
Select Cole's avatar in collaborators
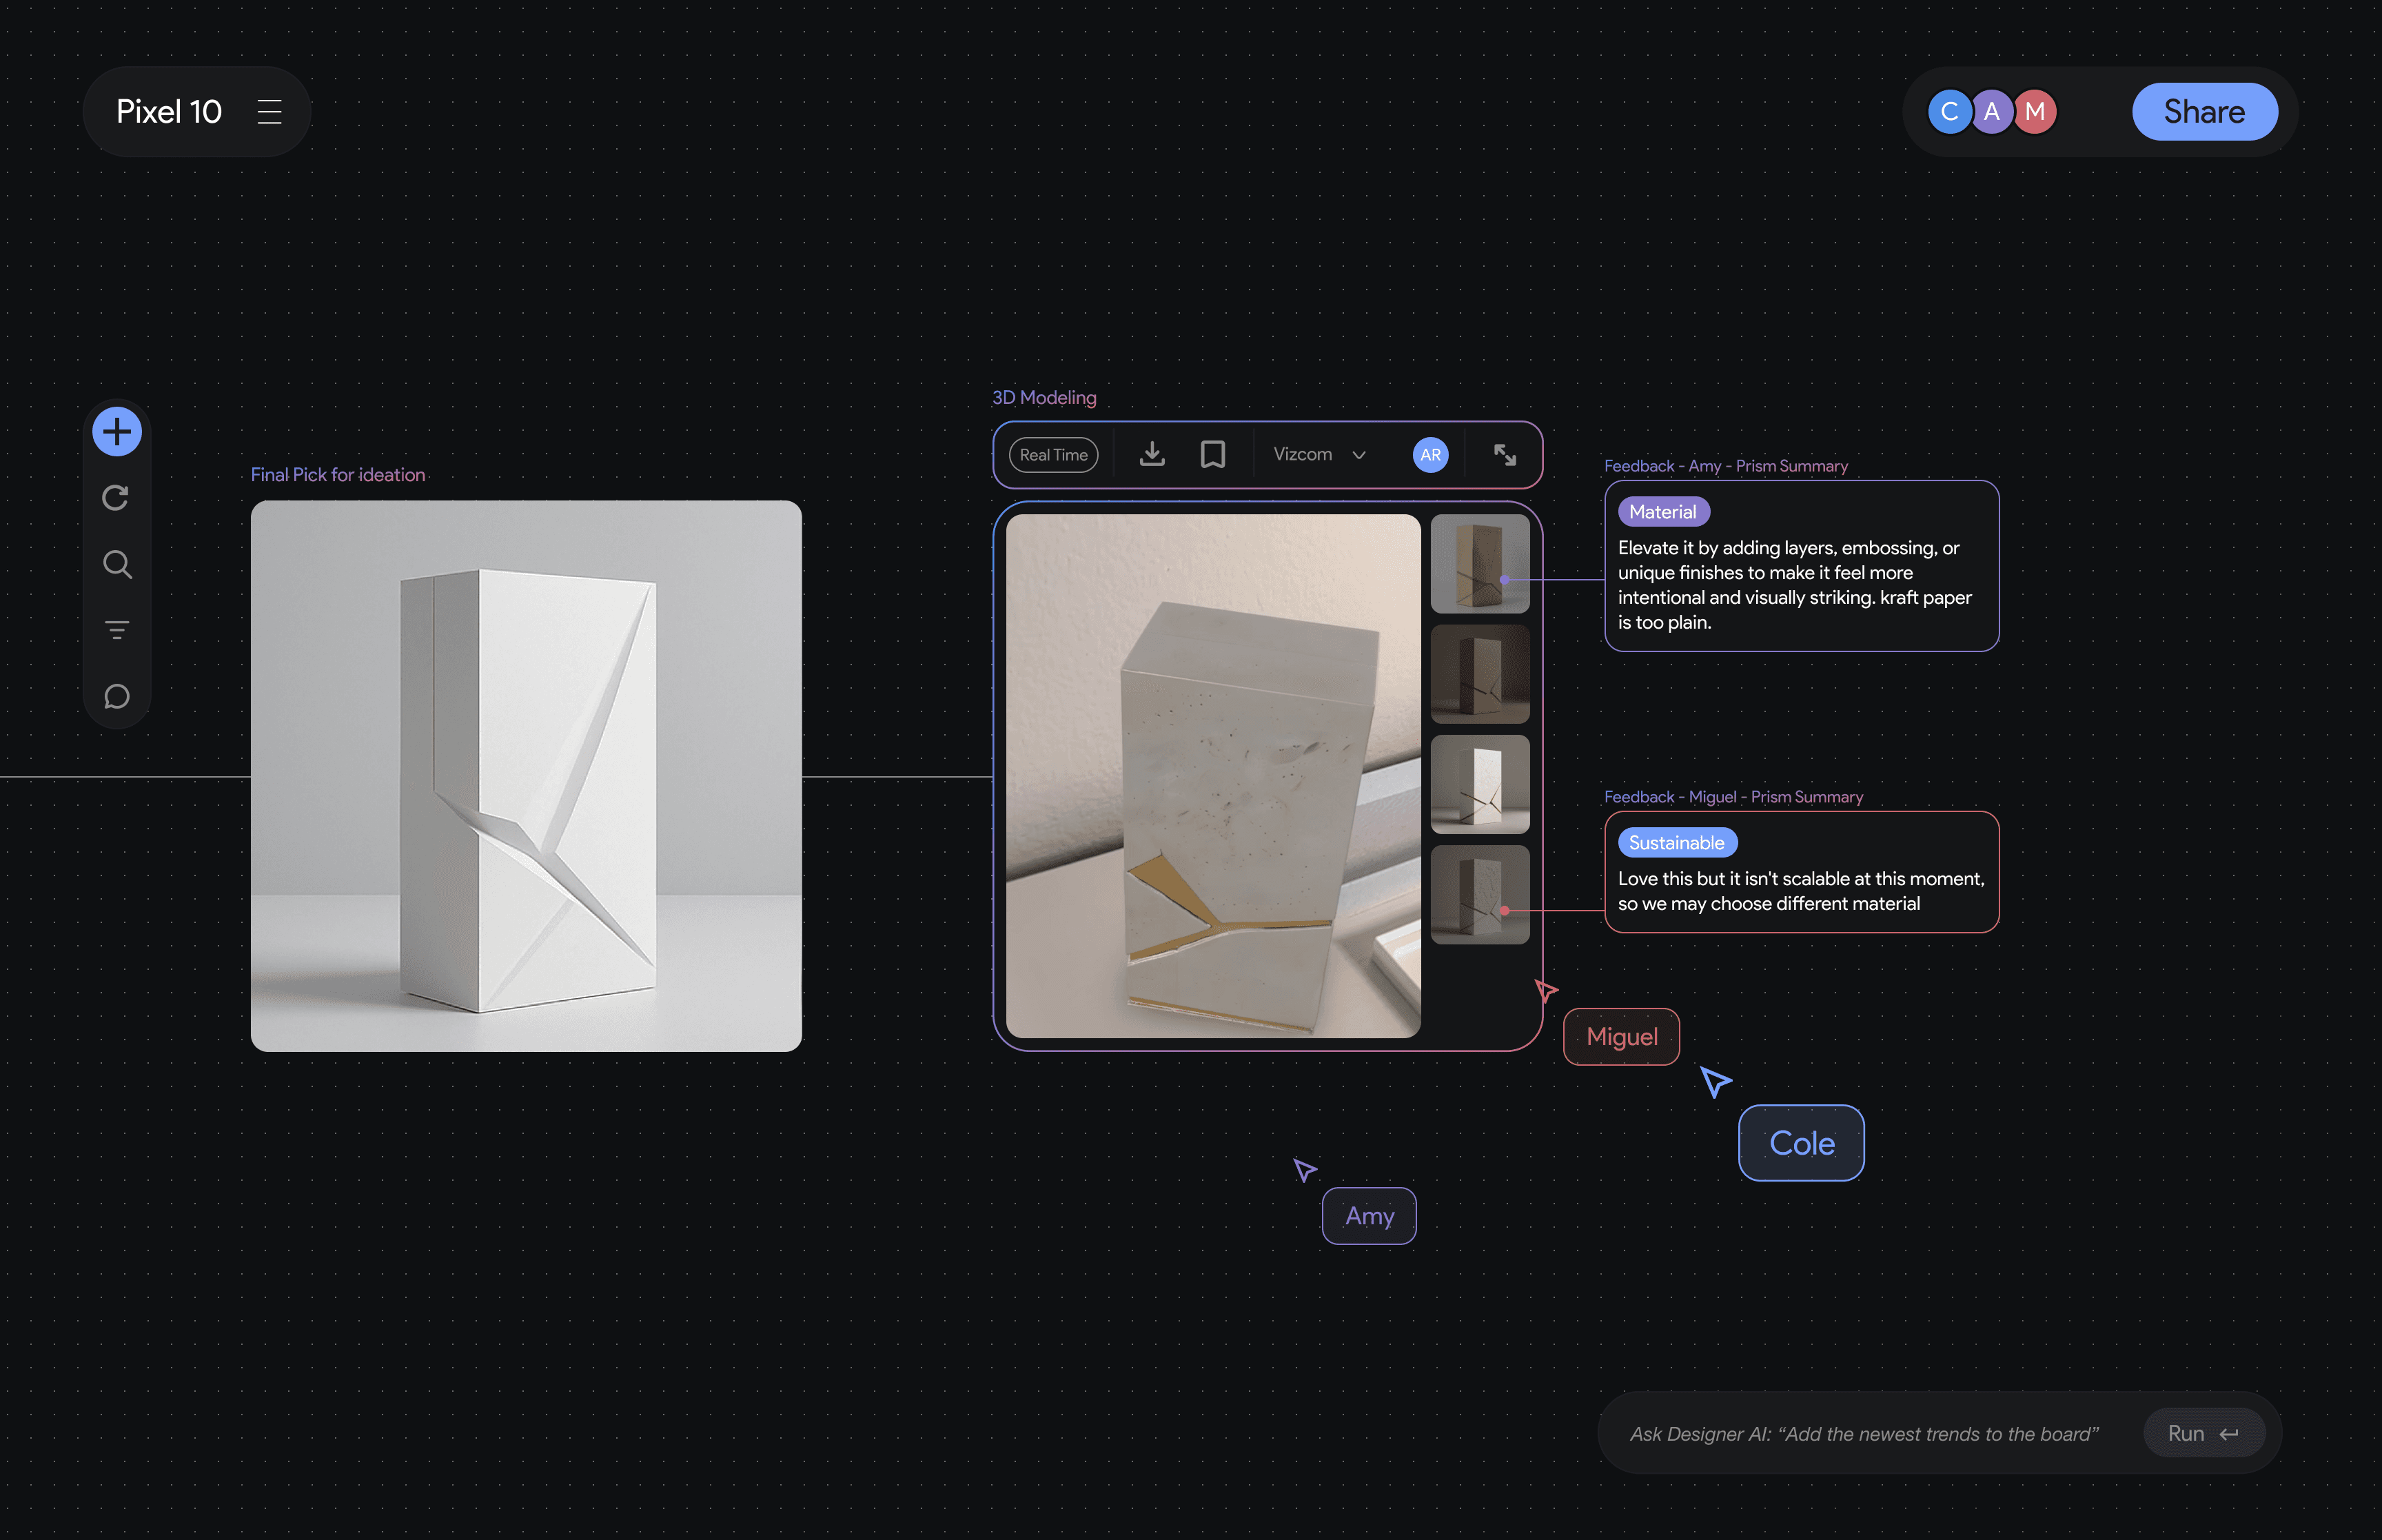(1948, 112)
